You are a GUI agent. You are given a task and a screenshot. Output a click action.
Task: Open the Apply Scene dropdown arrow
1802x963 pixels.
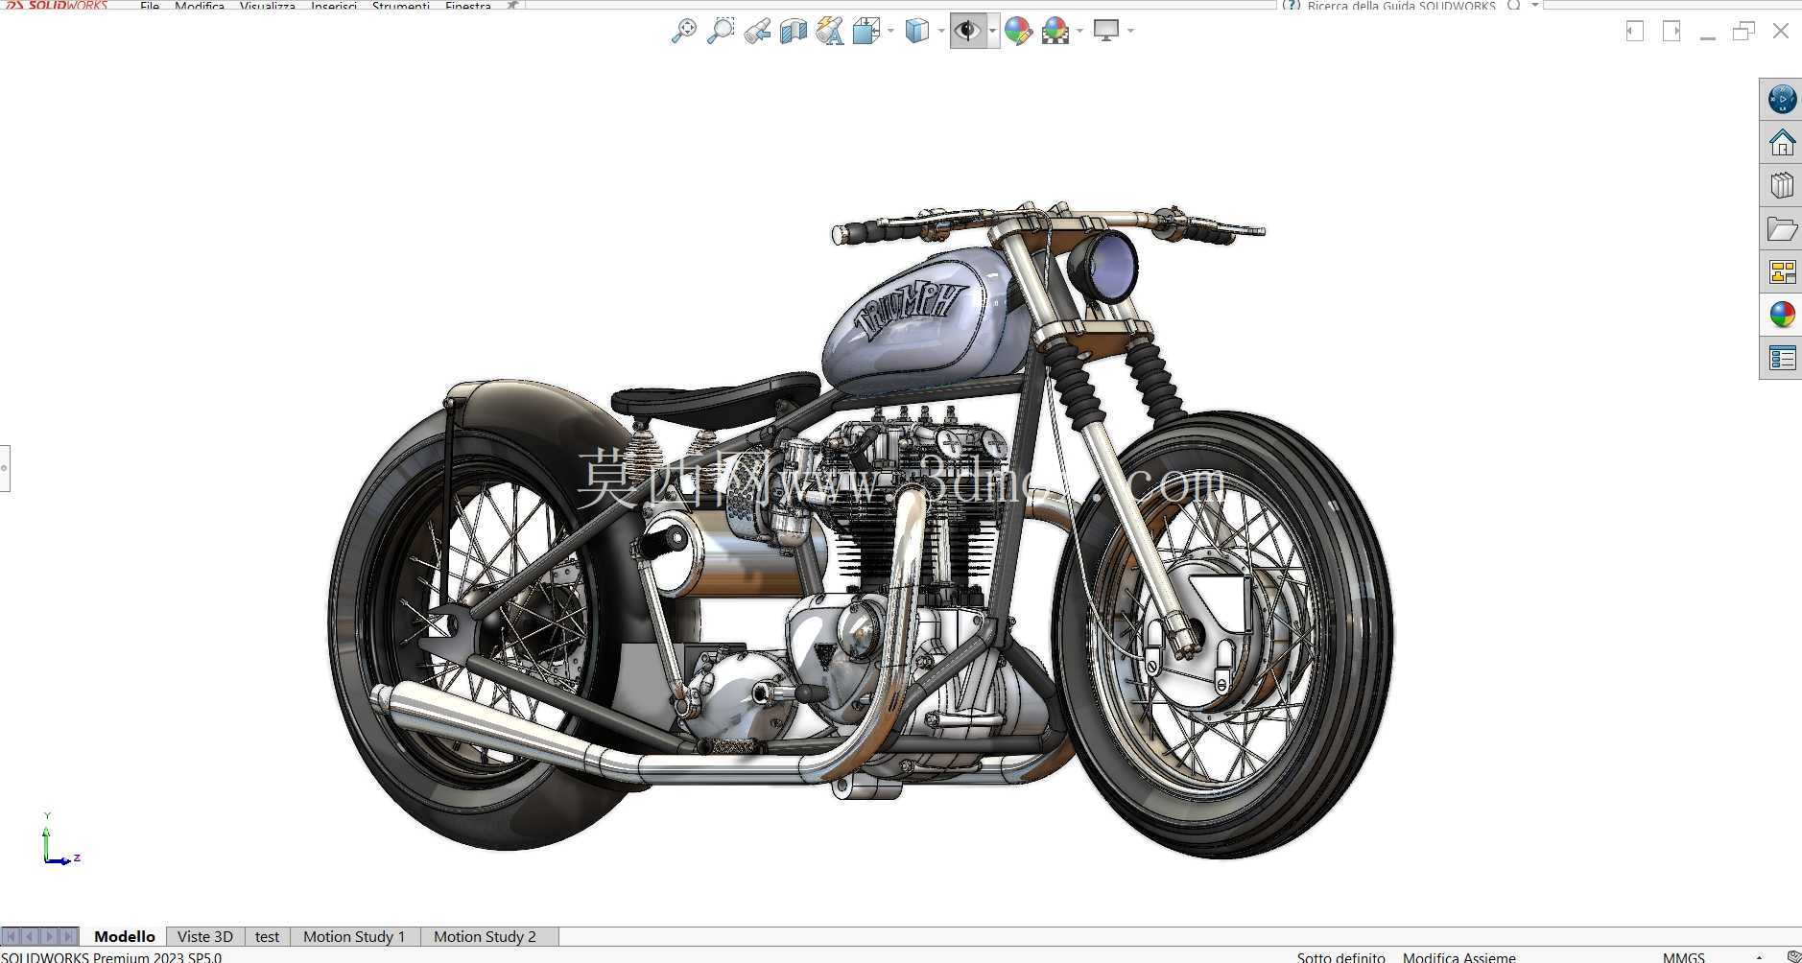tap(1080, 31)
